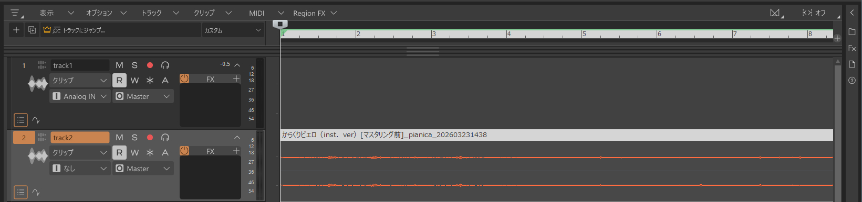
Task: Toggle track2 read automation R button
Action: 119,152
